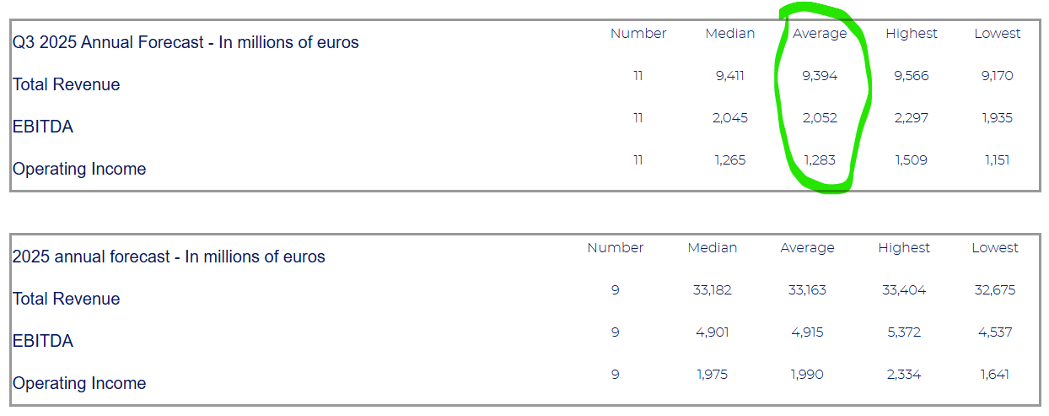
Task: Click the Q3 Total Revenue median 9,411
Action: coord(730,76)
